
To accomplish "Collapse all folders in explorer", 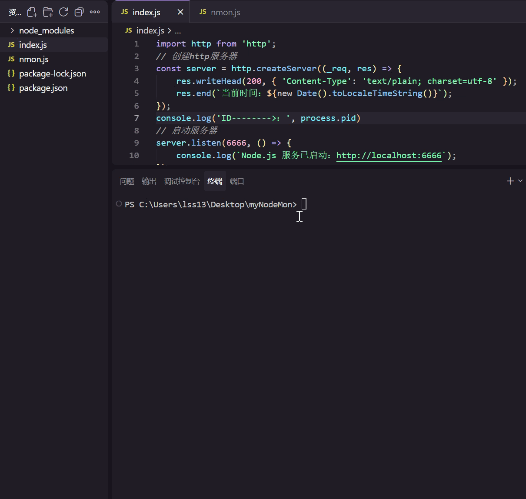I will pyautogui.click(x=79, y=12).
